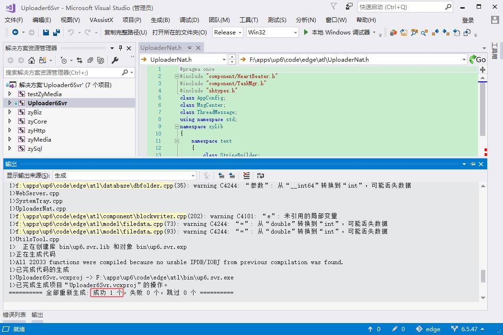Screen dimensions: 503x335
Task: Click the 复制完整路径(U) button
Action: [126, 33]
